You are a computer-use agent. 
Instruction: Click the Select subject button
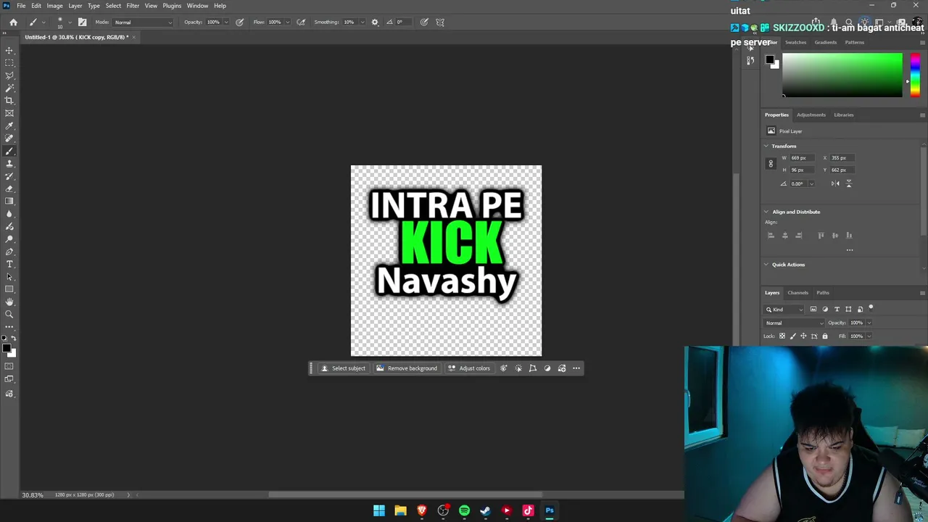coord(344,368)
